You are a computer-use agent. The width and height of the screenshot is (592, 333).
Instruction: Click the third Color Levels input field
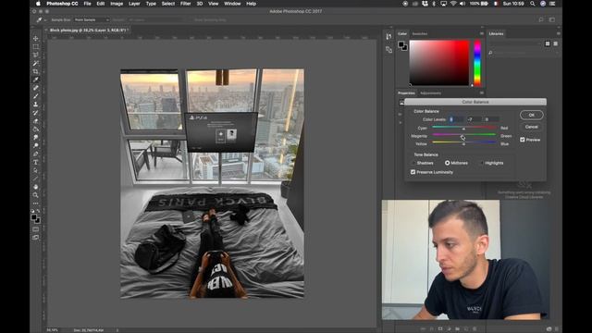click(491, 119)
